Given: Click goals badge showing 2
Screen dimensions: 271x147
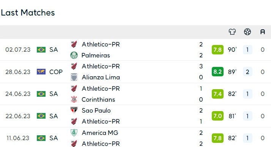Looking at the screenshot, I should [247, 72].
